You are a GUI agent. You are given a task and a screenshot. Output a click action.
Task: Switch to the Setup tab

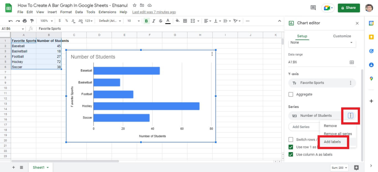pos(302,36)
